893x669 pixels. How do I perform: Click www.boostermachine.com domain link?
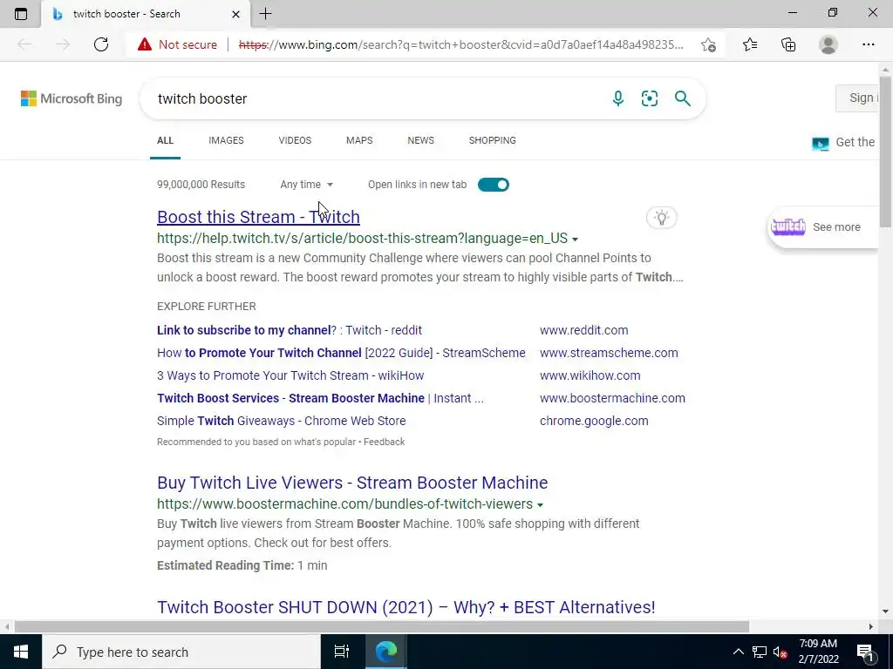click(612, 398)
